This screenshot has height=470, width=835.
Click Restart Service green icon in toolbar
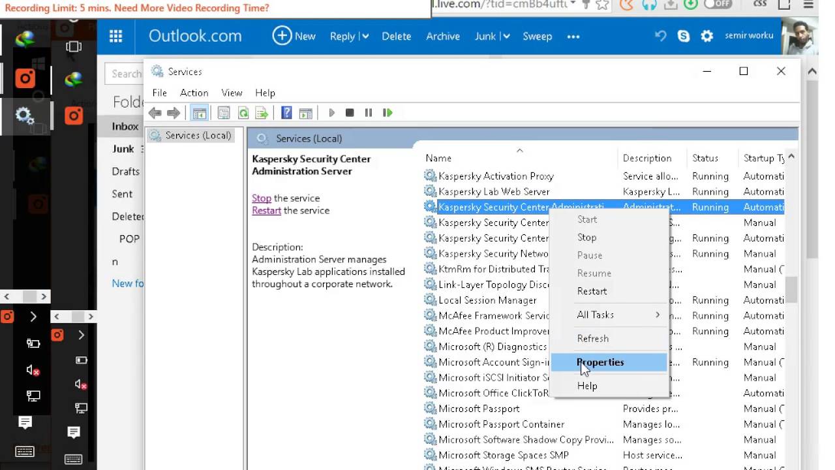tap(387, 113)
